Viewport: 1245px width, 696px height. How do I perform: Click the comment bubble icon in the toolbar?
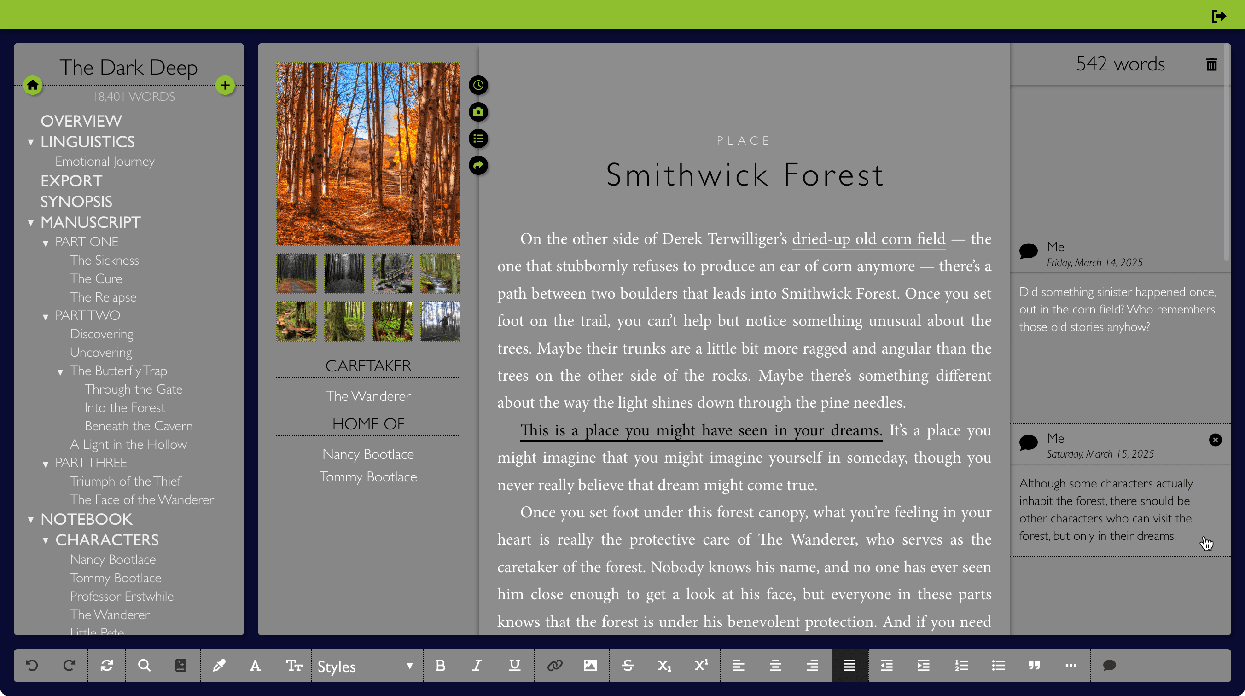1109,666
